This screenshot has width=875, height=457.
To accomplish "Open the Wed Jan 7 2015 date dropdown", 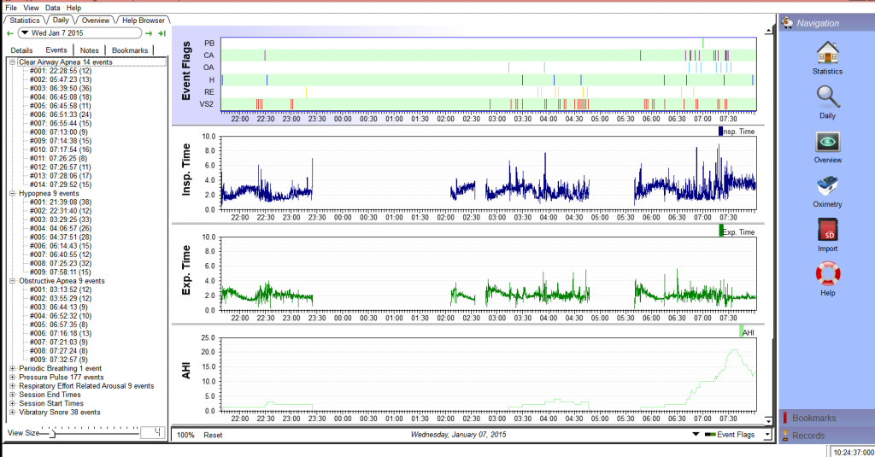I will 25,33.
